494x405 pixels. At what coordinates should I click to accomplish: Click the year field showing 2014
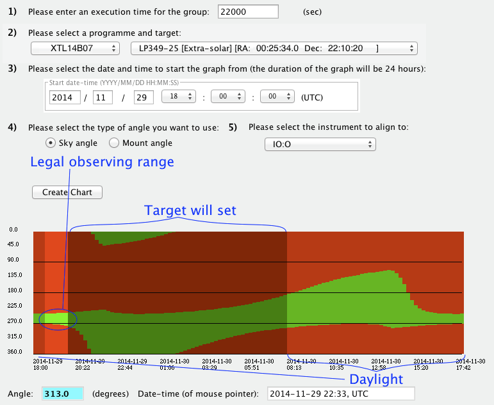(x=65, y=97)
